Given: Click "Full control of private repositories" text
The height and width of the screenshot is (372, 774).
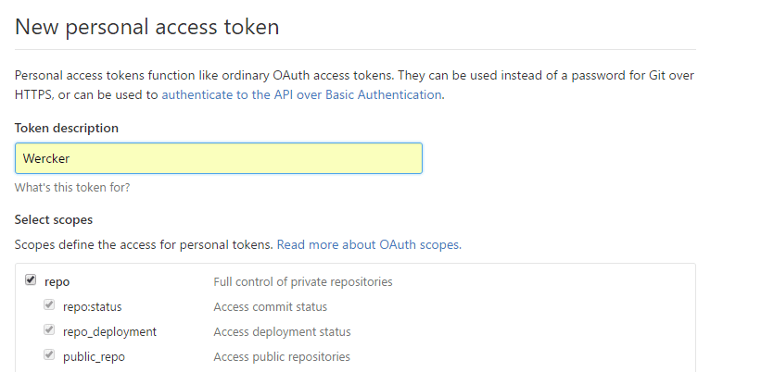Looking at the screenshot, I should click(302, 281).
